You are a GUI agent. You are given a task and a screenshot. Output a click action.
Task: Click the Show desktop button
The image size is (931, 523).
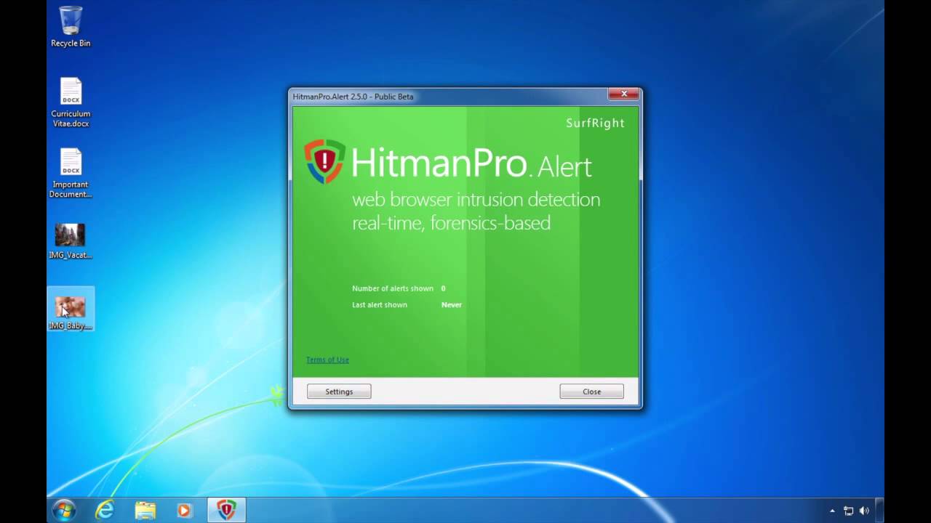[879, 511]
